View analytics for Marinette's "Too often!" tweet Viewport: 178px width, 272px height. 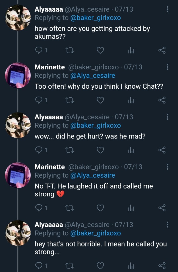pos(131,100)
